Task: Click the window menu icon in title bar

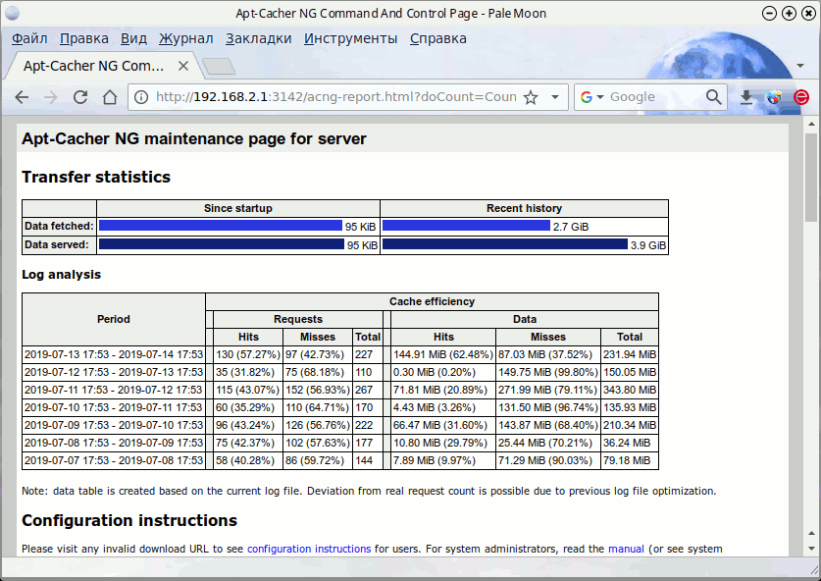Action: coord(12,13)
